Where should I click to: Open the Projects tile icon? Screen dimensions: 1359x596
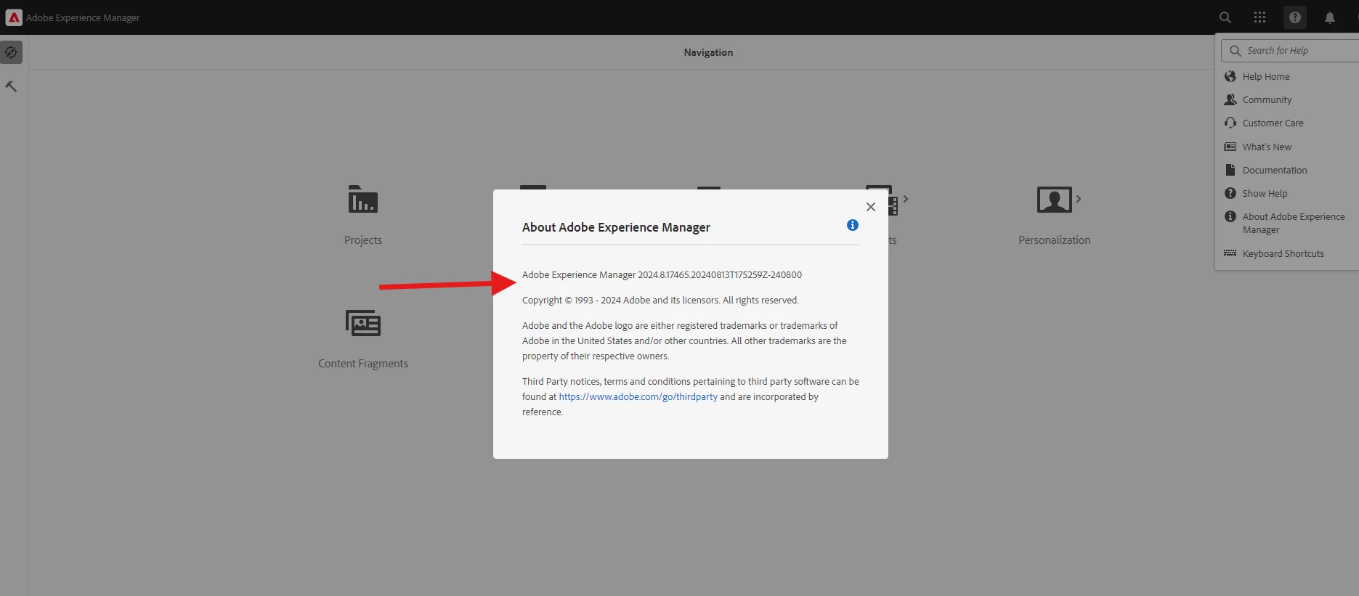coord(363,199)
